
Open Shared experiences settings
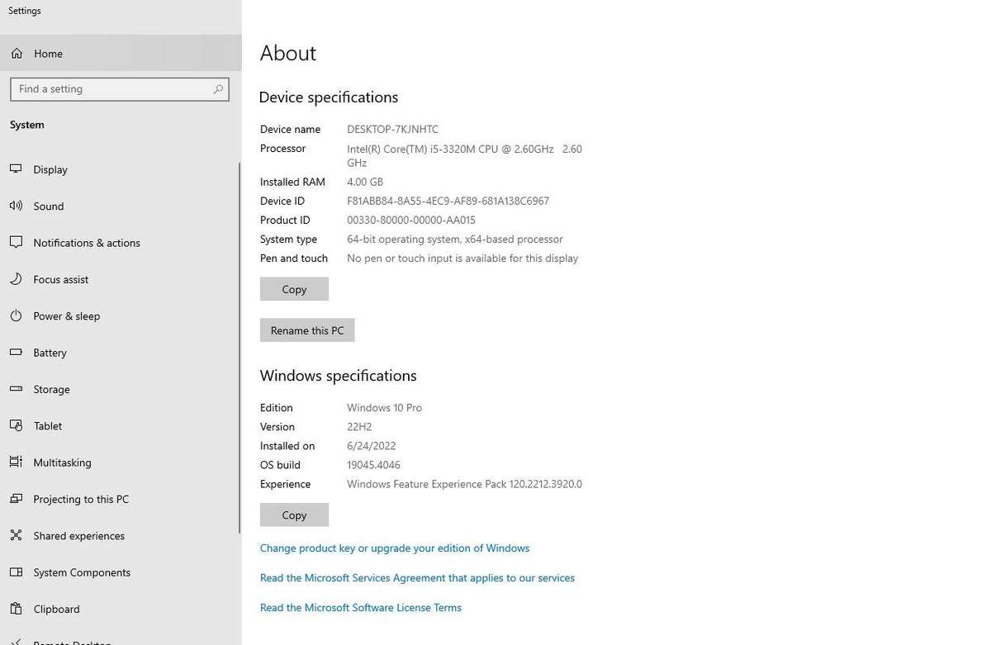tap(78, 536)
